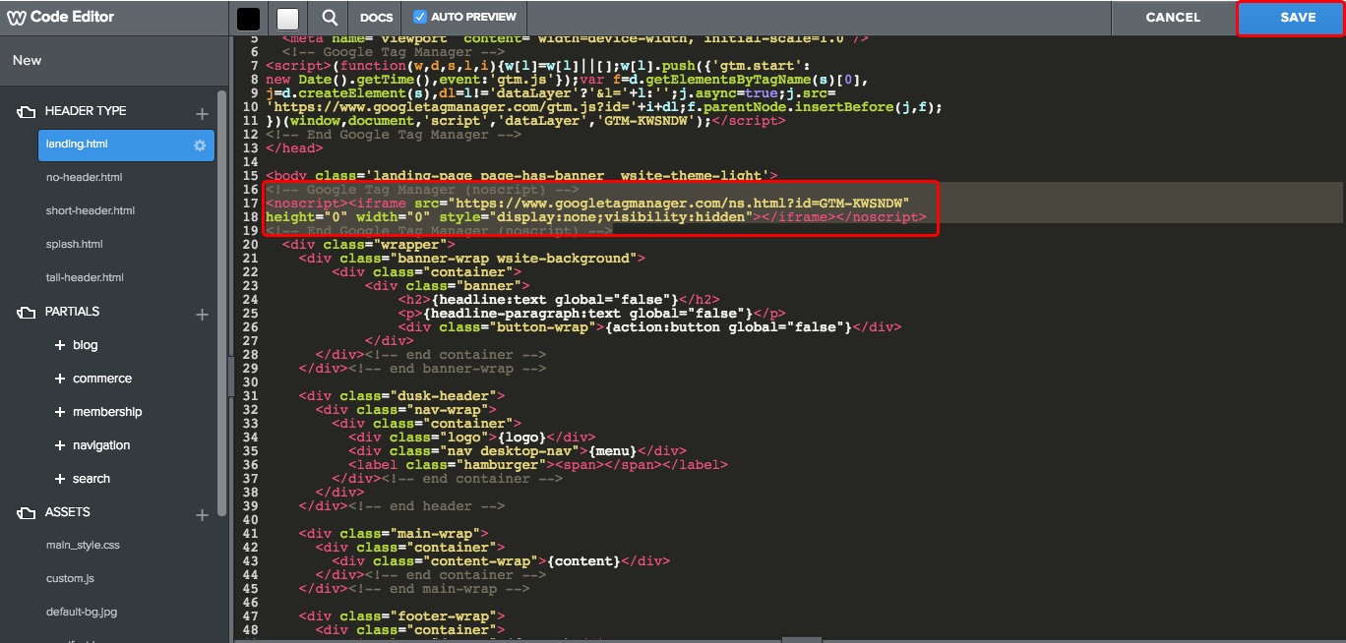
Task: Click the {logo} template tag
Action: 521,438
